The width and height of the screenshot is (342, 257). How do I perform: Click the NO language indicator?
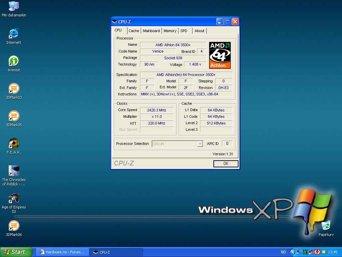pos(283,252)
